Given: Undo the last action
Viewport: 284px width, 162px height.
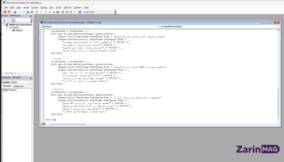Looking at the screenshot, I should click(37, 12).
